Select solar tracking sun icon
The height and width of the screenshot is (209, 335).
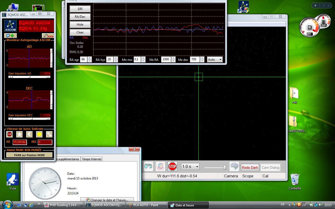tap(39, 134)
